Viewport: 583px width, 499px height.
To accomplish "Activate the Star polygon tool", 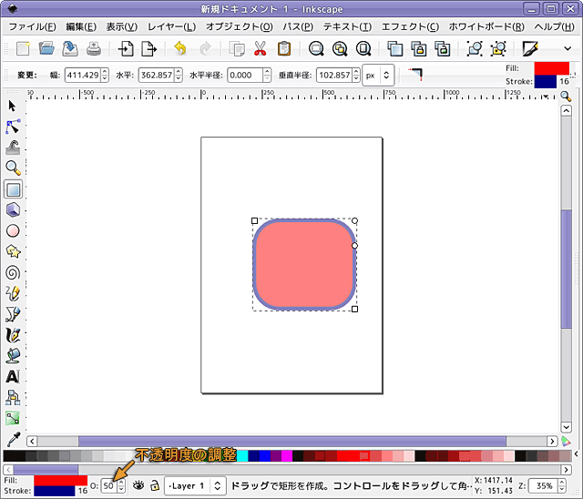I will tap(13, 251).
